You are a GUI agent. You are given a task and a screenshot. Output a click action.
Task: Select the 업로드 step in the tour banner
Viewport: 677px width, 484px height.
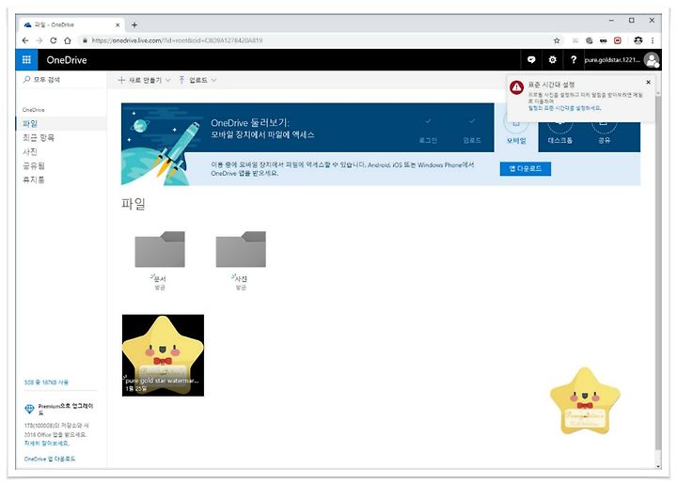tap(472, 130)
